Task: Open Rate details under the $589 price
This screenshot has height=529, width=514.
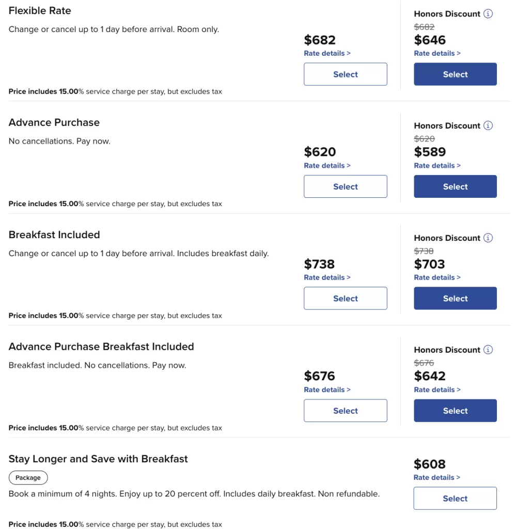Action: pos(437,166)
